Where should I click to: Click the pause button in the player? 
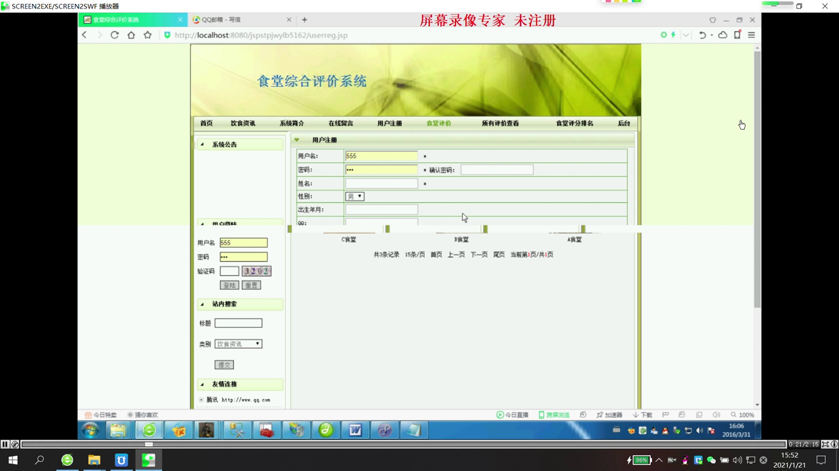pos(5,444)
